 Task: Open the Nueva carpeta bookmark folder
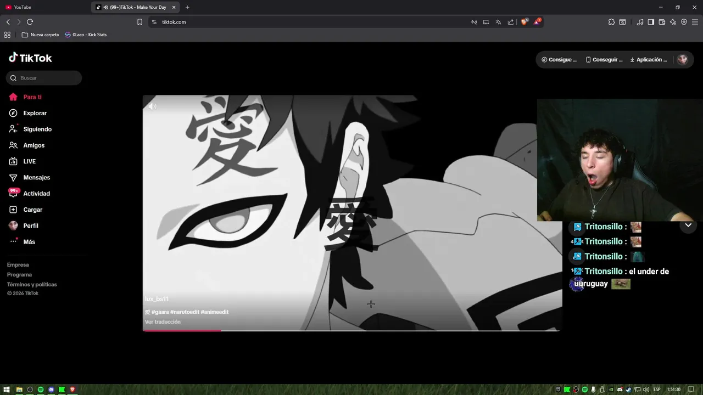coord(40,35)
